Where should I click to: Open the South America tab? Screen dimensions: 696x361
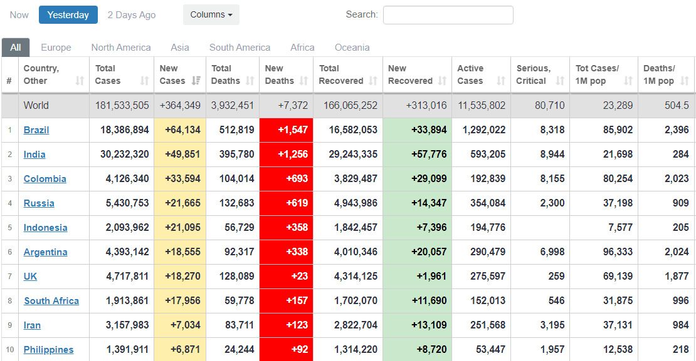pyautogui.click(x=240, y=48)
